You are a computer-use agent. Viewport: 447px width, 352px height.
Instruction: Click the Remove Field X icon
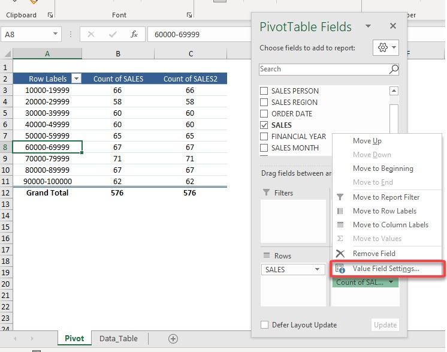click(340, 254)
